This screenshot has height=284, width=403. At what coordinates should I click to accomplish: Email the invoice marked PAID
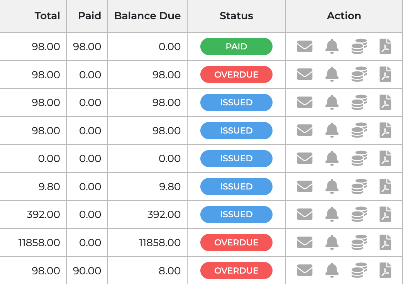[305, 47]
